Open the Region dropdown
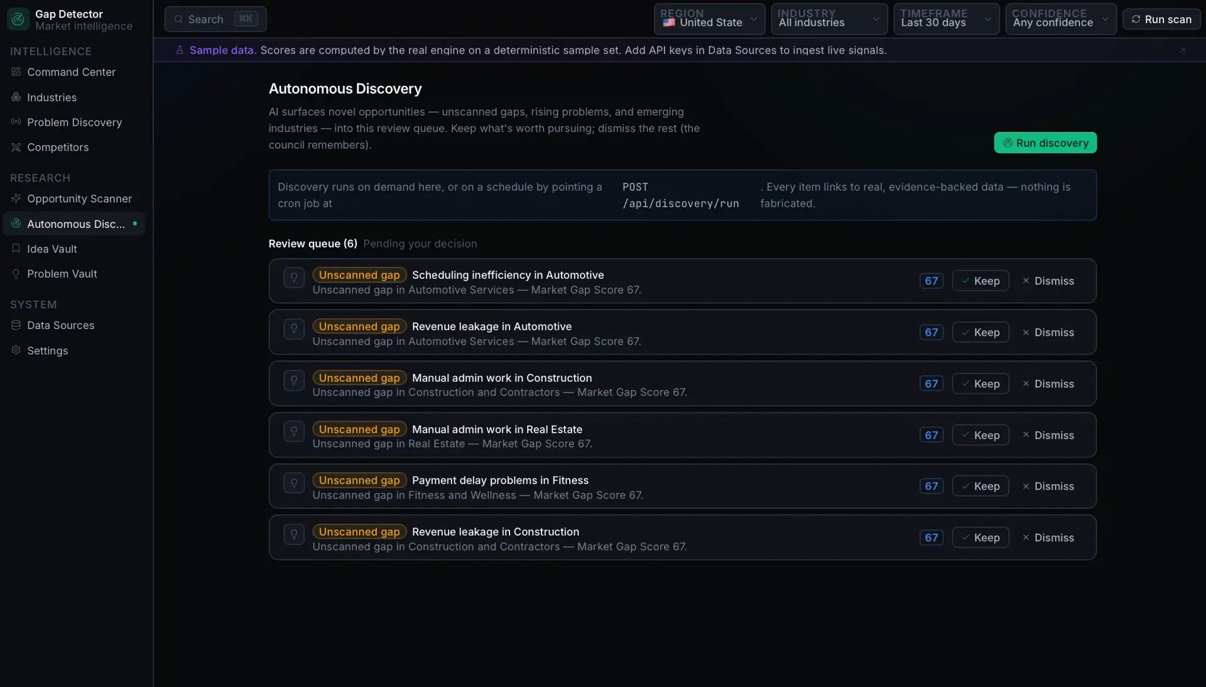Viewport: 1206px width, 687px height. click(x=709, y=19)
